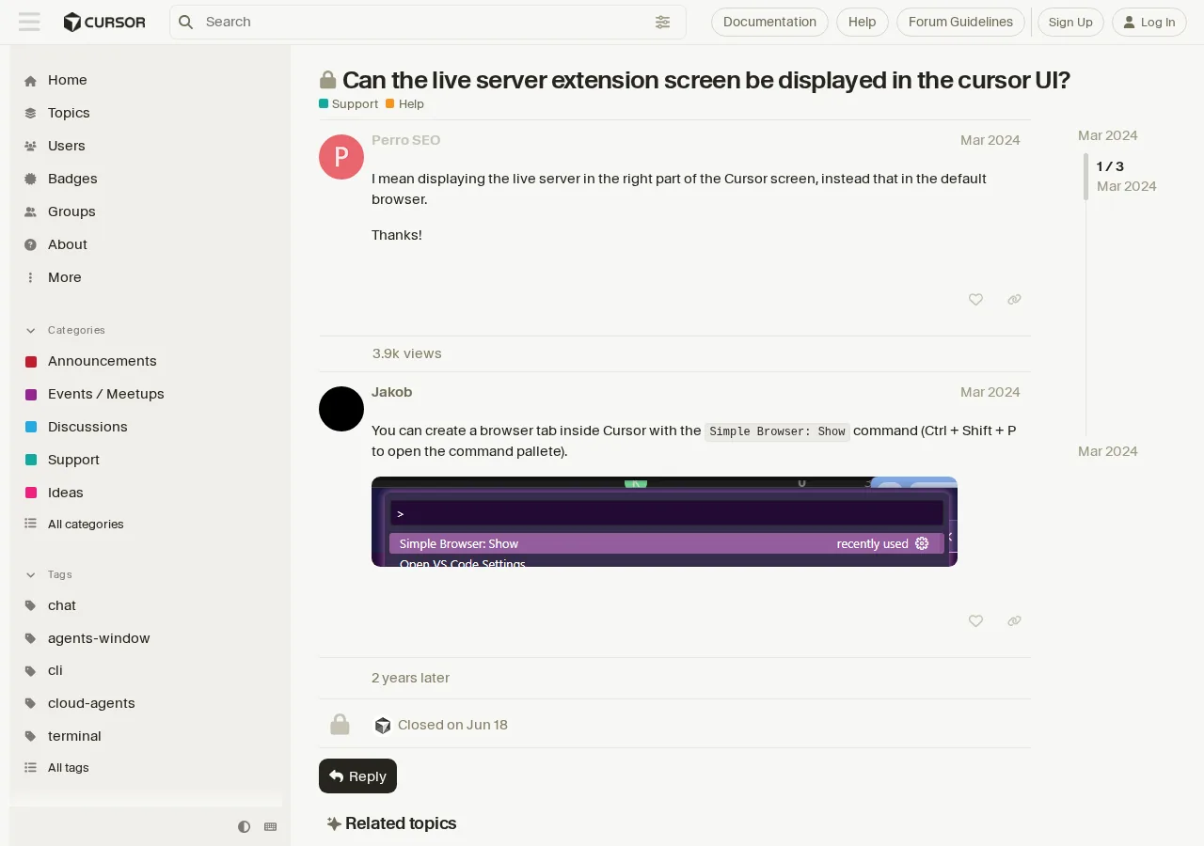Click the Cursor logo
This screenshot has height=846, width=1204.
coord(104,22)
